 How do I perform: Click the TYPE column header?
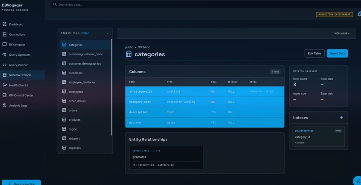pyautogui.click(x=170, y=82)
